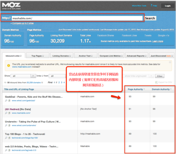
Task: Click page icon beside technorati.com/tag/web-2.0
Action: pyautogui.click(x=9, y=150)
